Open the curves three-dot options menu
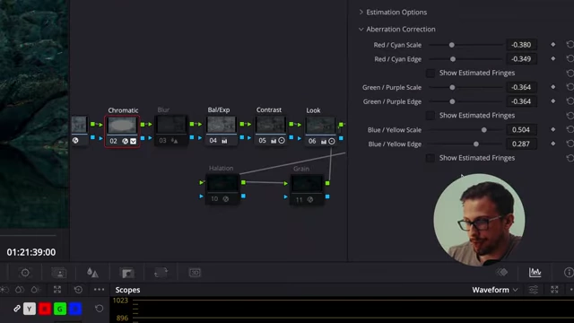The width and height of the screenshot is (574, 323). pyautogui.click(x=99, y=290)
